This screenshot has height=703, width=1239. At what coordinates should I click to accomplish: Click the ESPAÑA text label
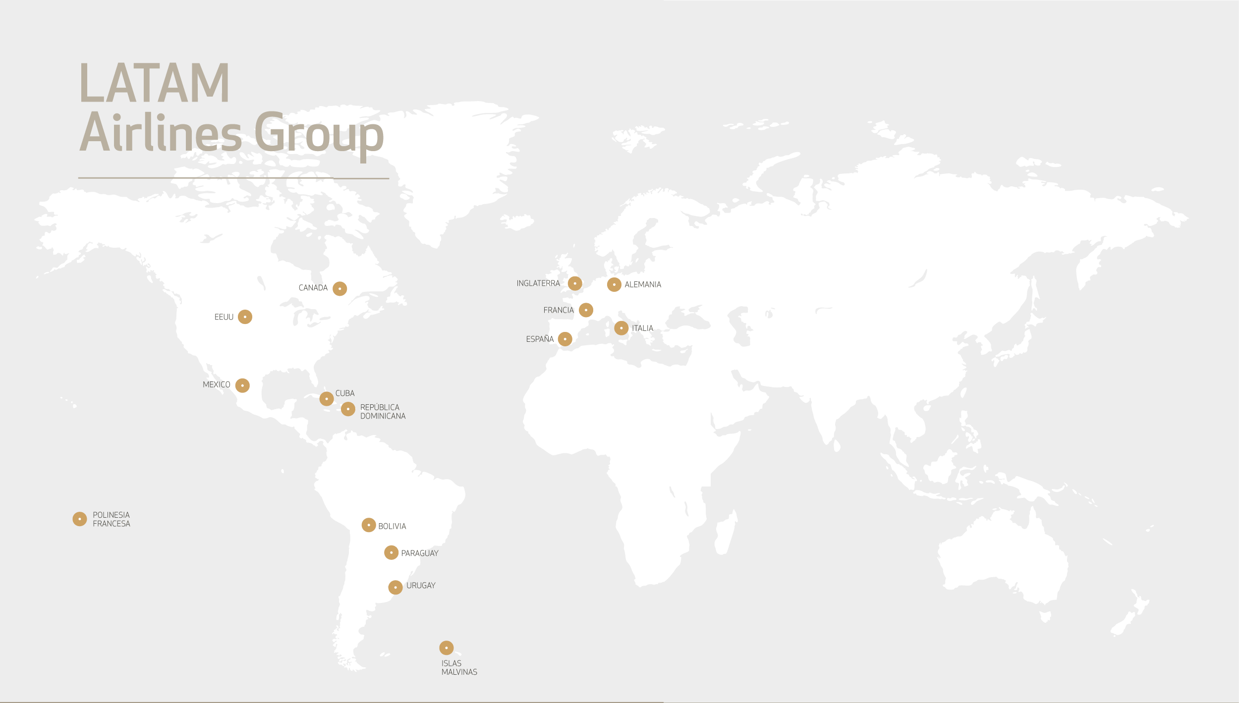[540, 339]
